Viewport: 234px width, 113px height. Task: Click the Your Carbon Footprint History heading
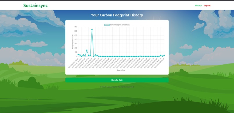pos(117,15)
